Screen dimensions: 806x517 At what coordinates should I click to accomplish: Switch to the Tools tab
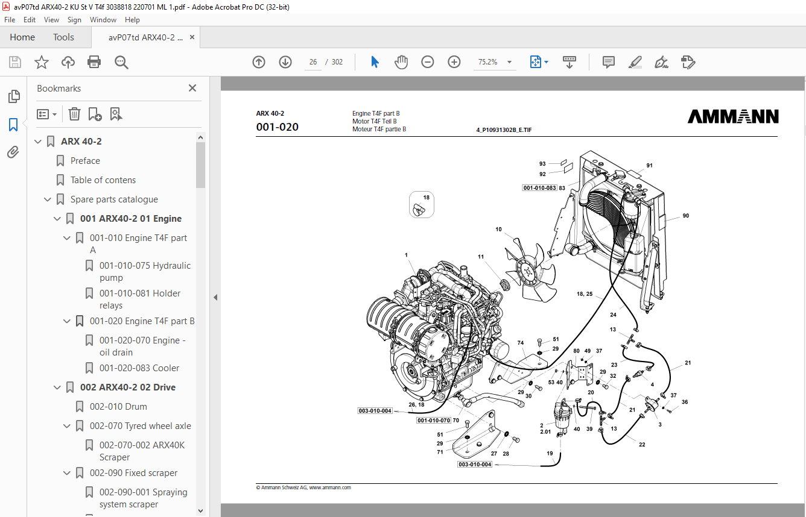(63, 37)
